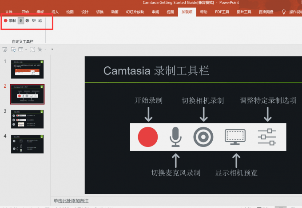Toggle microphone recording in Camtasia toolbar
This screenshot has height=208, width=302.
21,20
